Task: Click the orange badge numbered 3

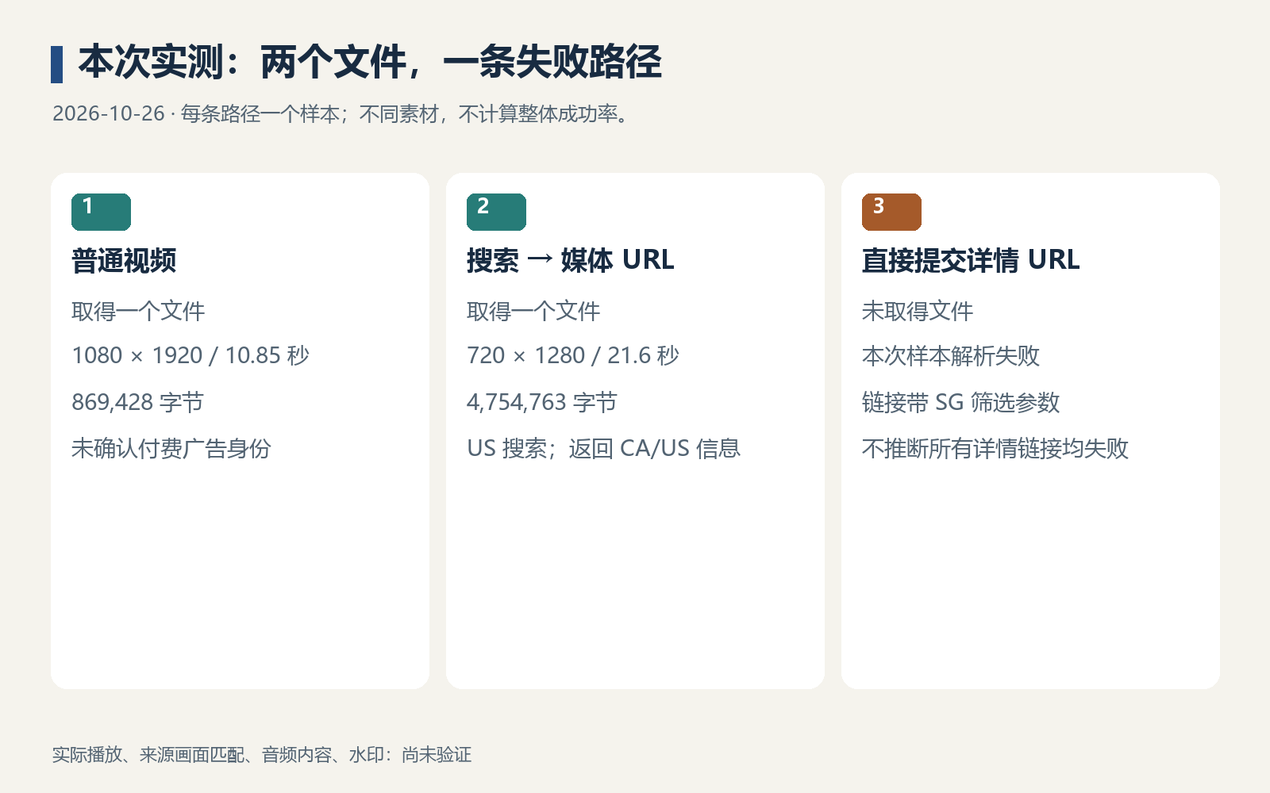Action: pyautogui.click(x=891, y=212)
